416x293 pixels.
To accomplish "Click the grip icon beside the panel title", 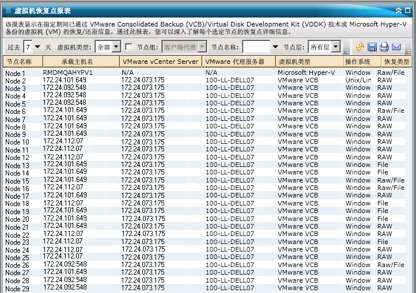I will point(8,10).
